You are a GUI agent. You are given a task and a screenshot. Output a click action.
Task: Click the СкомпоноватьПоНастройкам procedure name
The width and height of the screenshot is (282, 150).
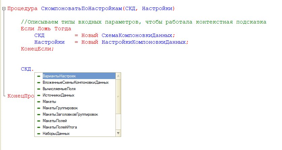pyautogui.click(x=81, y=8)
